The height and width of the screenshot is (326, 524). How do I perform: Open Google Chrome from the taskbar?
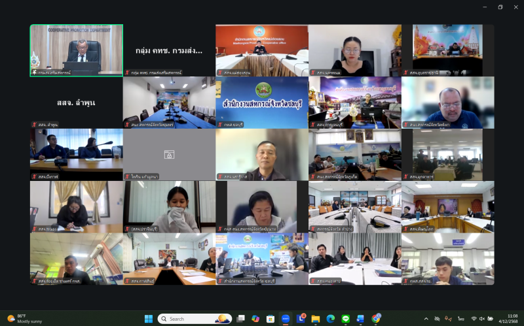[x=376, y=319]
